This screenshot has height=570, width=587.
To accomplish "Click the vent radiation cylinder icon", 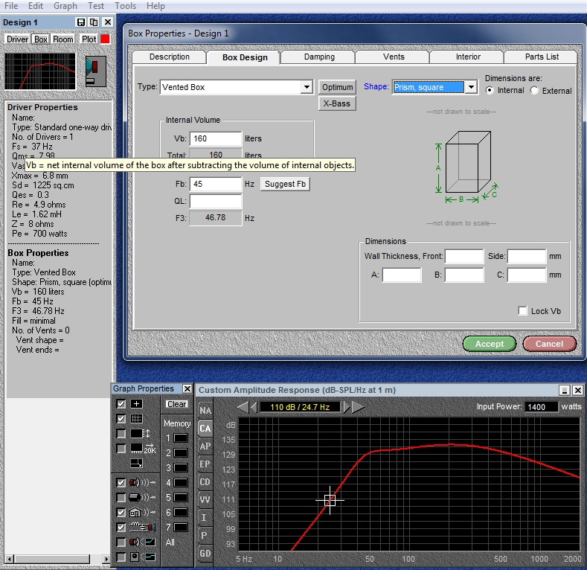I will [x=142, y=497].
